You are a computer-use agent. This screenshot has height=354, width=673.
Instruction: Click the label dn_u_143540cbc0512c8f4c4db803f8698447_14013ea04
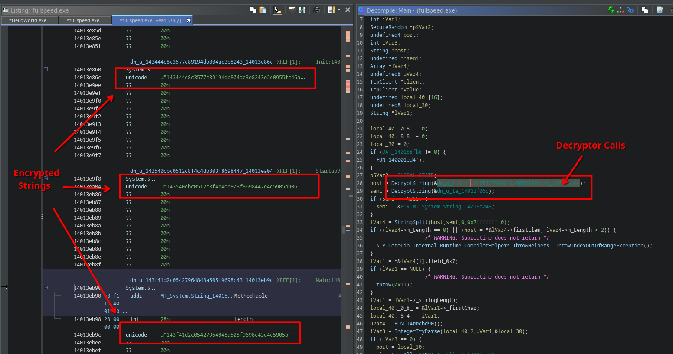[201, 171]
